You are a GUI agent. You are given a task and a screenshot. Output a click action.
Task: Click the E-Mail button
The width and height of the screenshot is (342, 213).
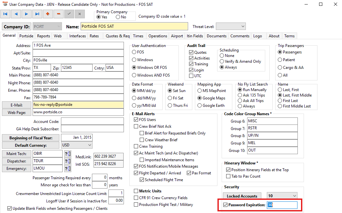coord(16,105)
